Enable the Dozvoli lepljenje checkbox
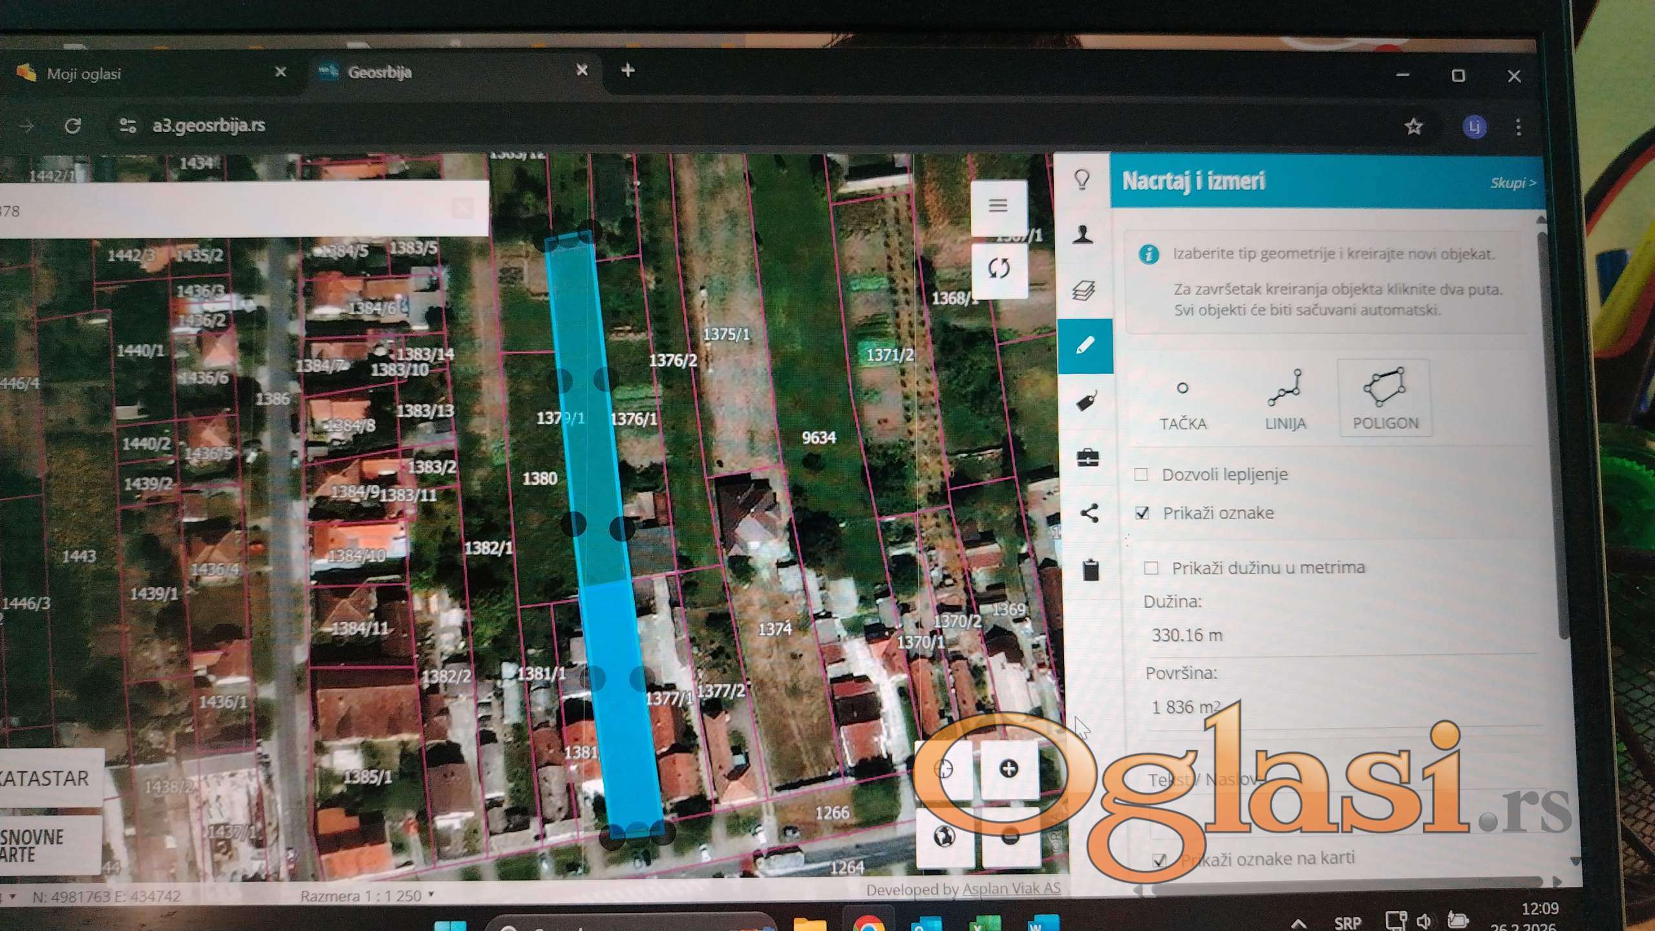The image size is (1655, 931). (1141, 475)
